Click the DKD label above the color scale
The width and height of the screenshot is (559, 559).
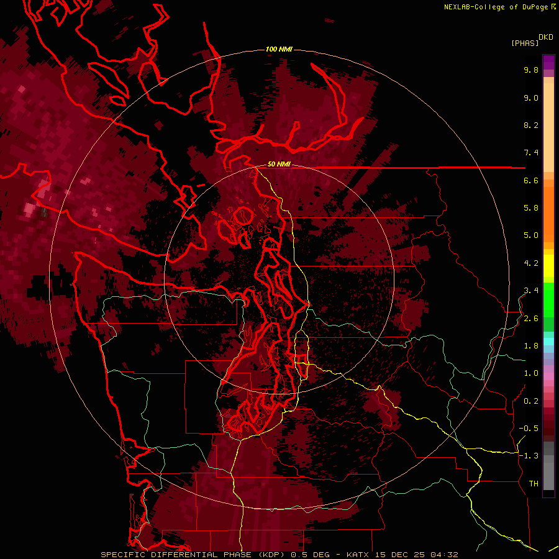[546, 37]
